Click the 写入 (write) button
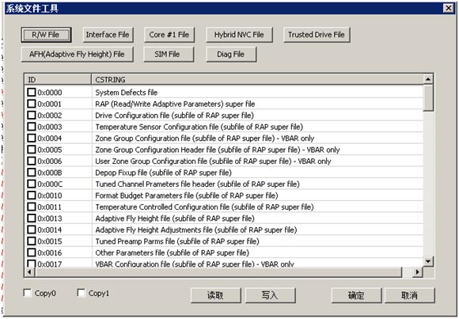The image size is (459, 319). click(x=270, y=295)
